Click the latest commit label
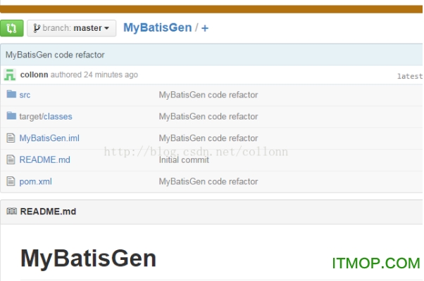 410,77
